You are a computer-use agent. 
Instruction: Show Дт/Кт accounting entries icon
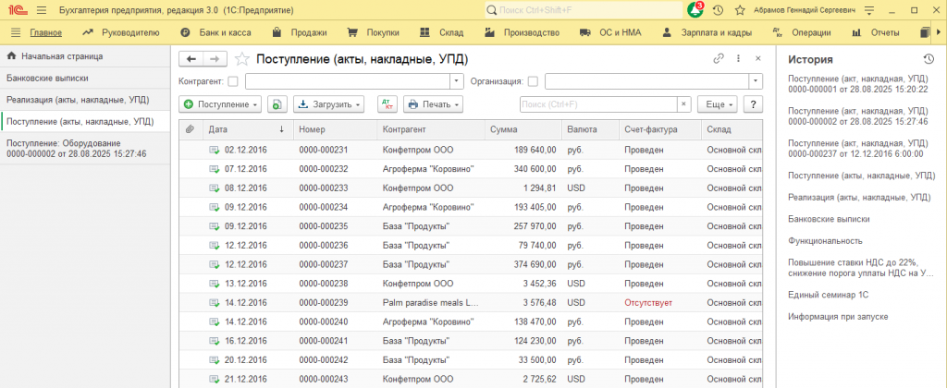pos(387,103)
